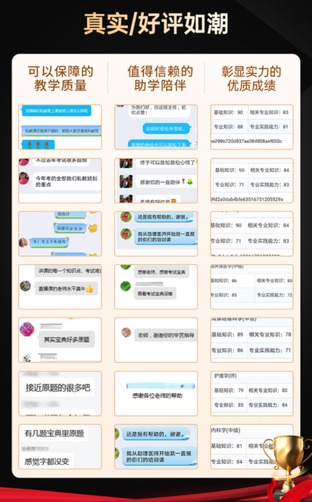The image size is (312, 502).
Task: Open the 有几题宝典里原题 review screenshot
Action: click(x=60, y=447)
